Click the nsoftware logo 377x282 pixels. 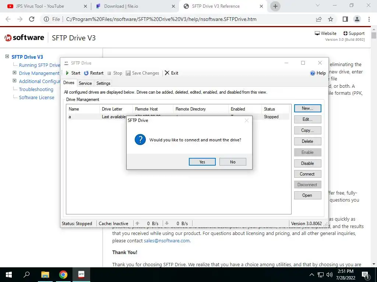[24, 38]
